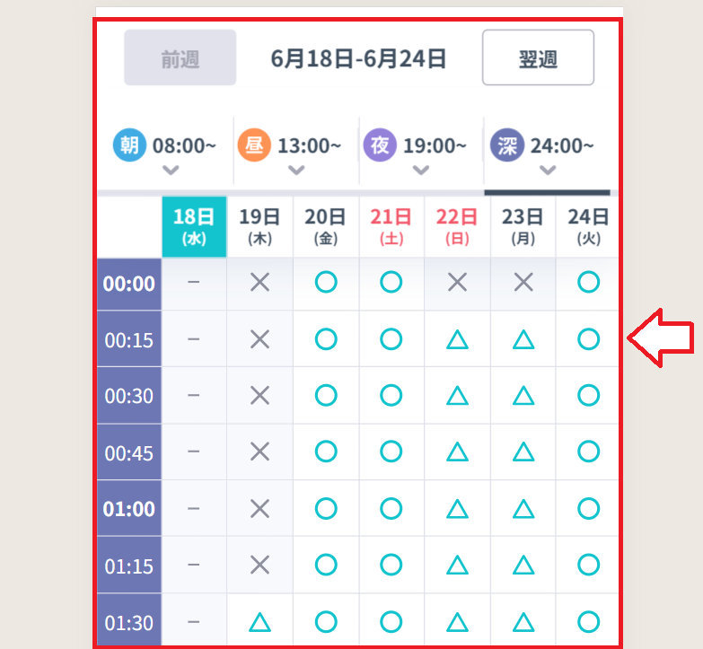Image resolution: width=703 pixels, height=649 pixels.
Task: Select circle slot 24日 at 01:00
Action: [x=589, y=509]
